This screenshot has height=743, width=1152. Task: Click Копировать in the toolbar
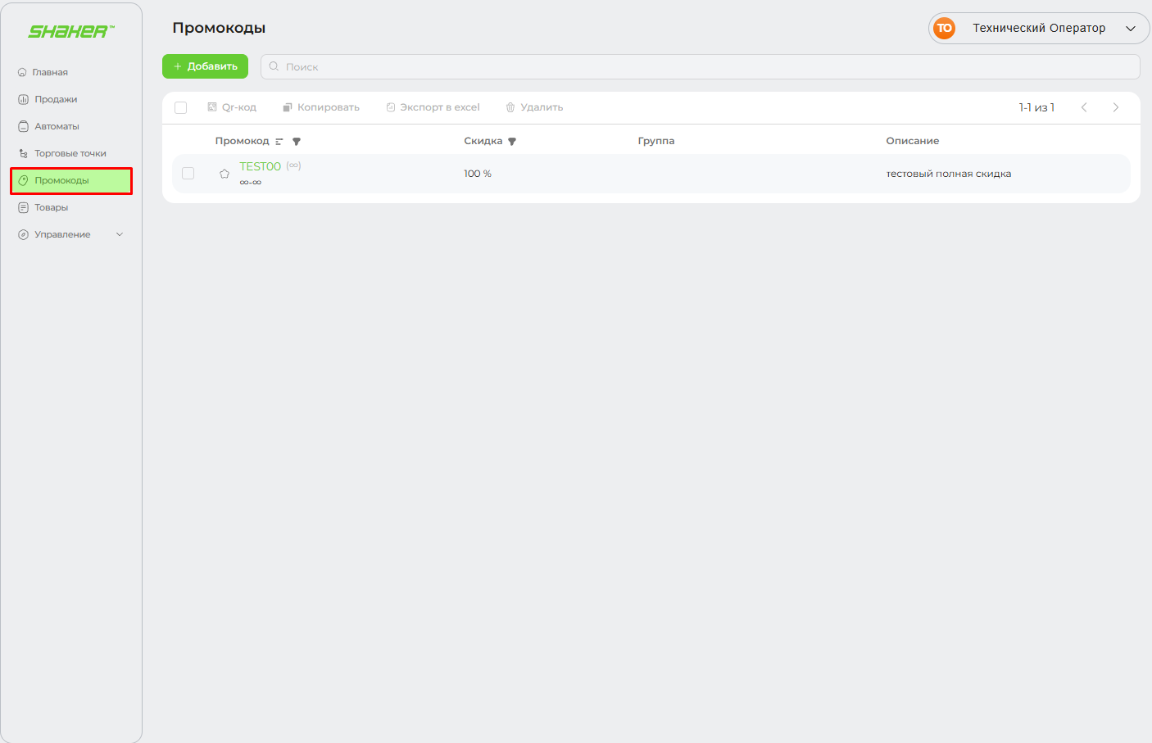pyautogui.click(x=321, y=107)
